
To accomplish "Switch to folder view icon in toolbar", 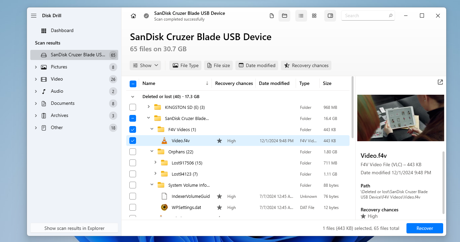I will (x=284, y=16).
